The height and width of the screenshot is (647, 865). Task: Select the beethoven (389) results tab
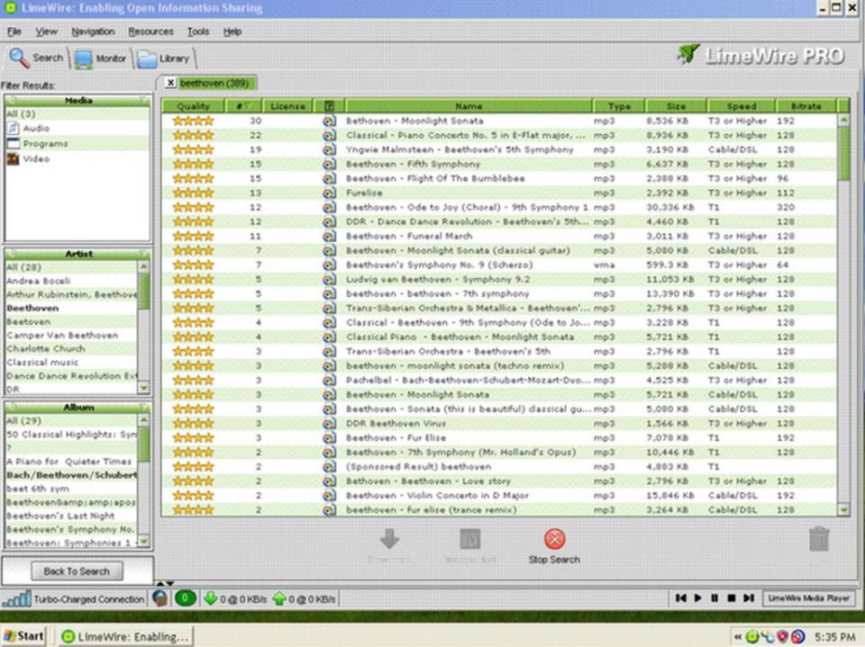coord(214,83)
